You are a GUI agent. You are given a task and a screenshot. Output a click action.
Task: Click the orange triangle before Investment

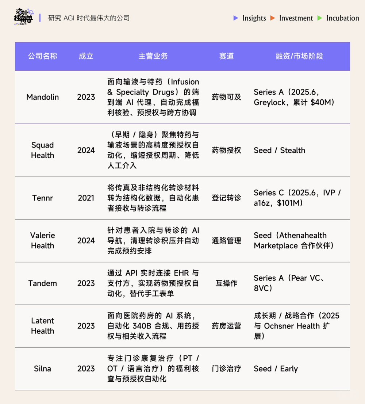tap(272, 18)
